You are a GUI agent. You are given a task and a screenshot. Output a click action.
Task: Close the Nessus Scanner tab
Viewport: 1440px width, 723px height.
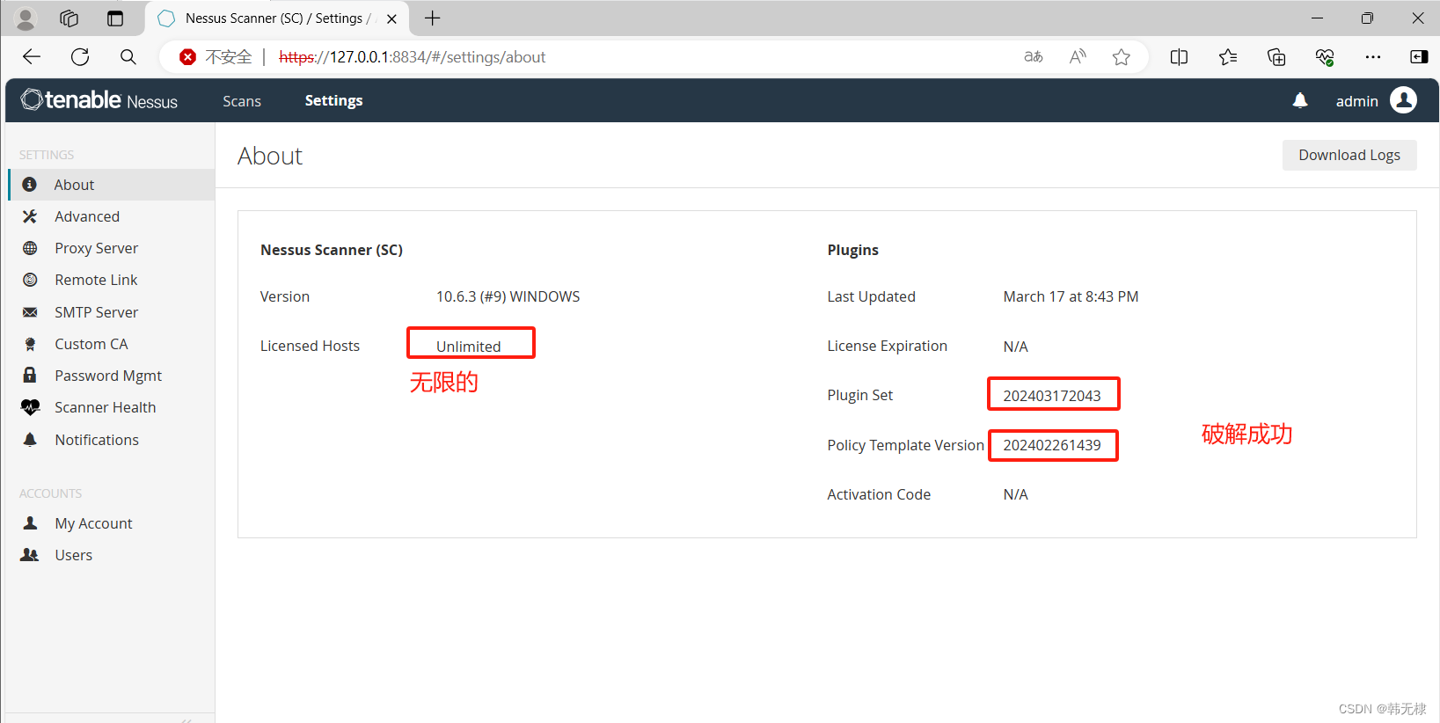click(391, 18)
